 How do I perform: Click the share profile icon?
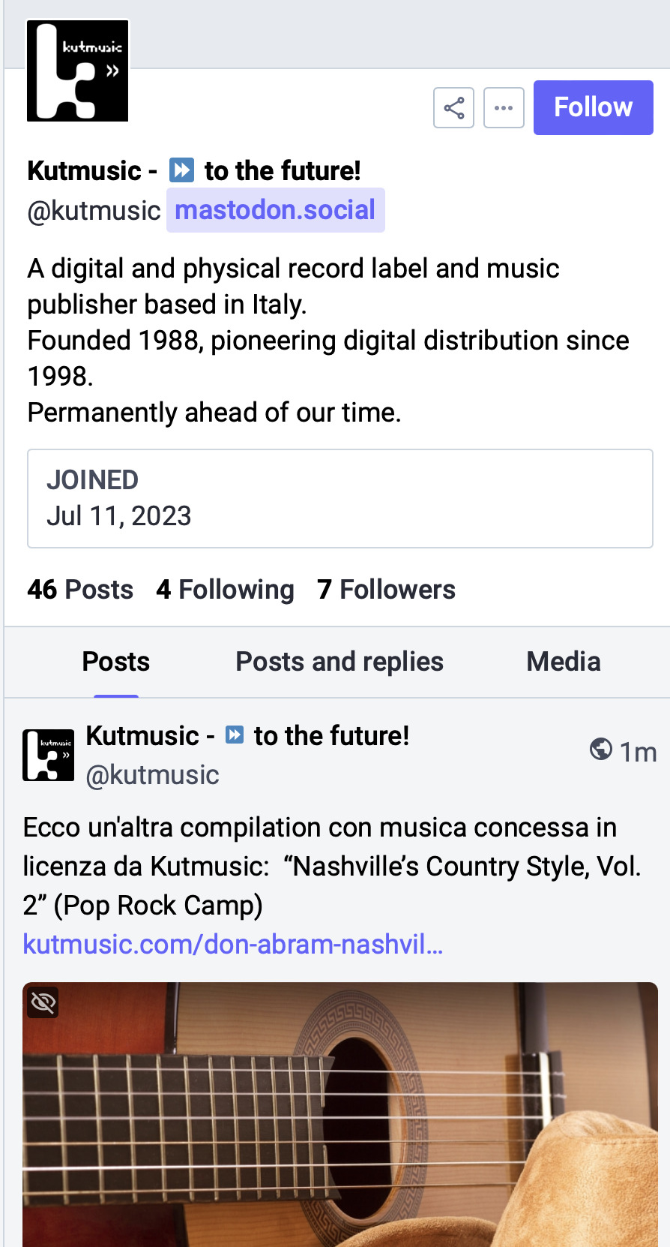point(453,108)
